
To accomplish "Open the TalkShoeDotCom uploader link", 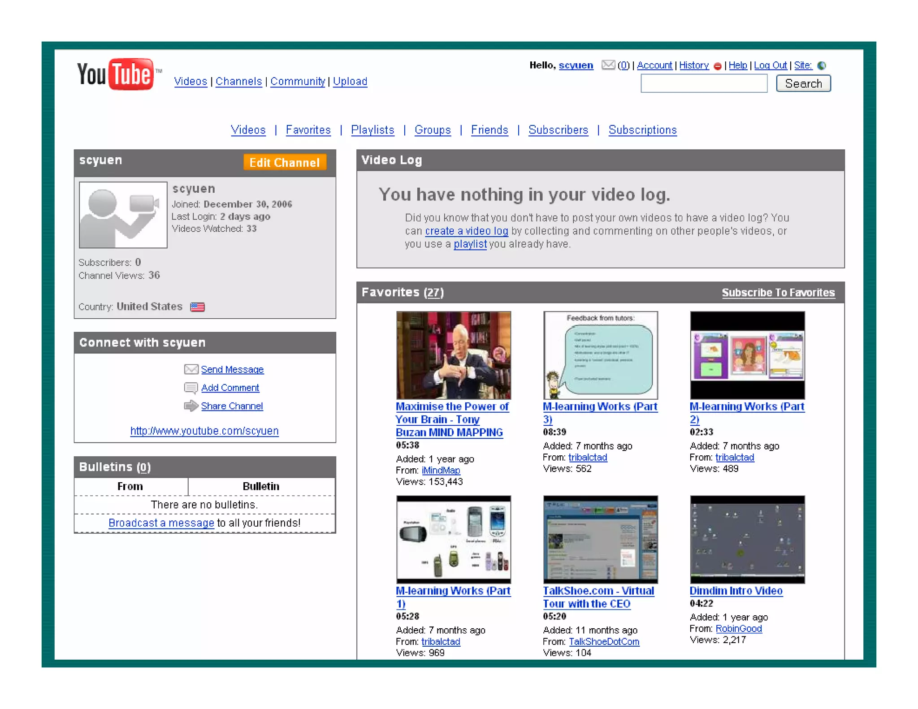I will coord(604,642).
